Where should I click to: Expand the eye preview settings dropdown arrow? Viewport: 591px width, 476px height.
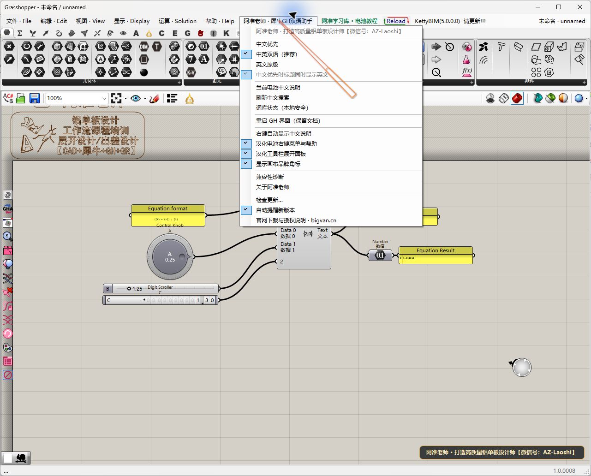(x=145, y=98)
